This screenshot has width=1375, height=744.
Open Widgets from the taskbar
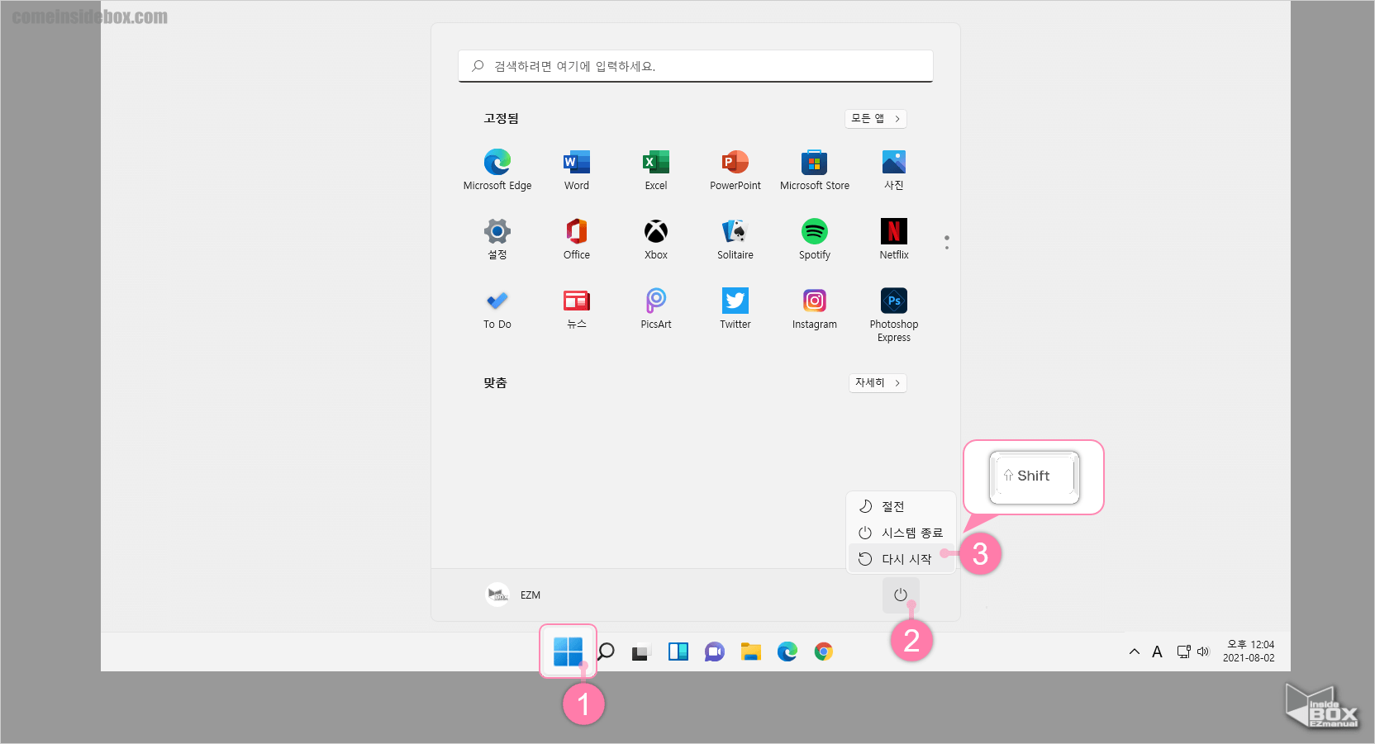678,652
